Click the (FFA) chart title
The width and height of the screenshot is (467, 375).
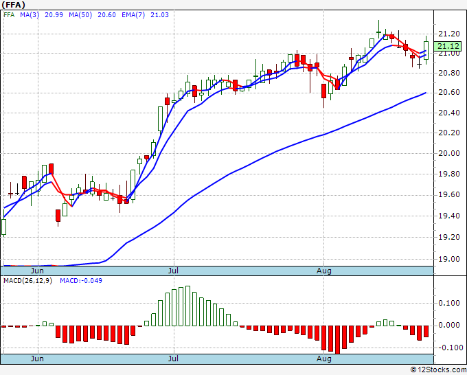tap(13, 5)
